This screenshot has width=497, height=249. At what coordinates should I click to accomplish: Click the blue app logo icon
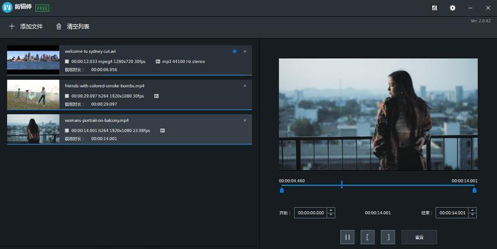7,7
